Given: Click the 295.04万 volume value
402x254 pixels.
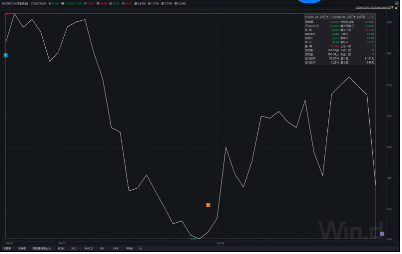Looking at the screenshot, I should click(333, 54).
